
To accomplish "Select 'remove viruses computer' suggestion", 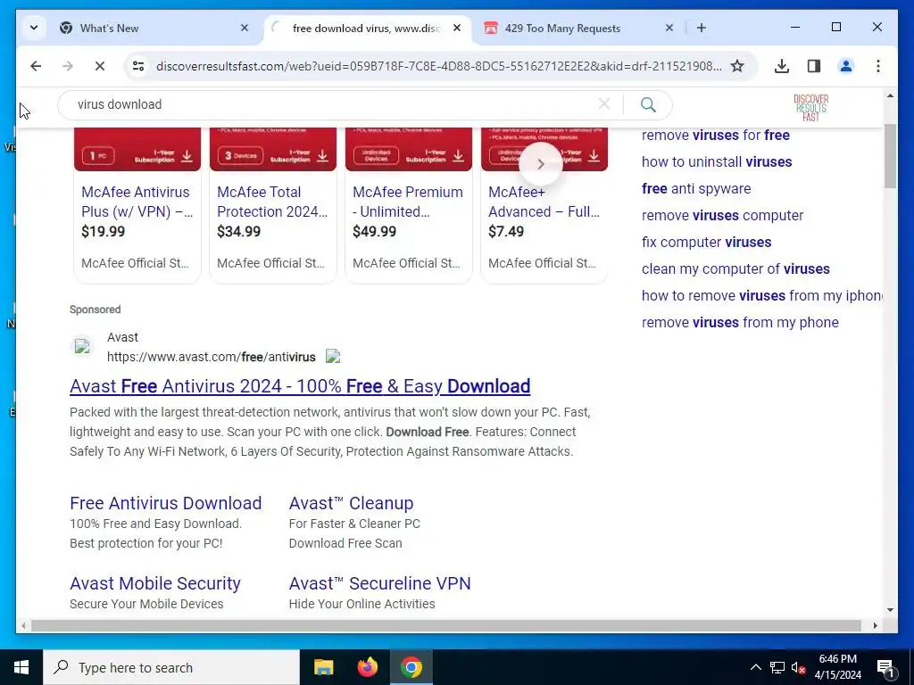I will pos(722,216).
